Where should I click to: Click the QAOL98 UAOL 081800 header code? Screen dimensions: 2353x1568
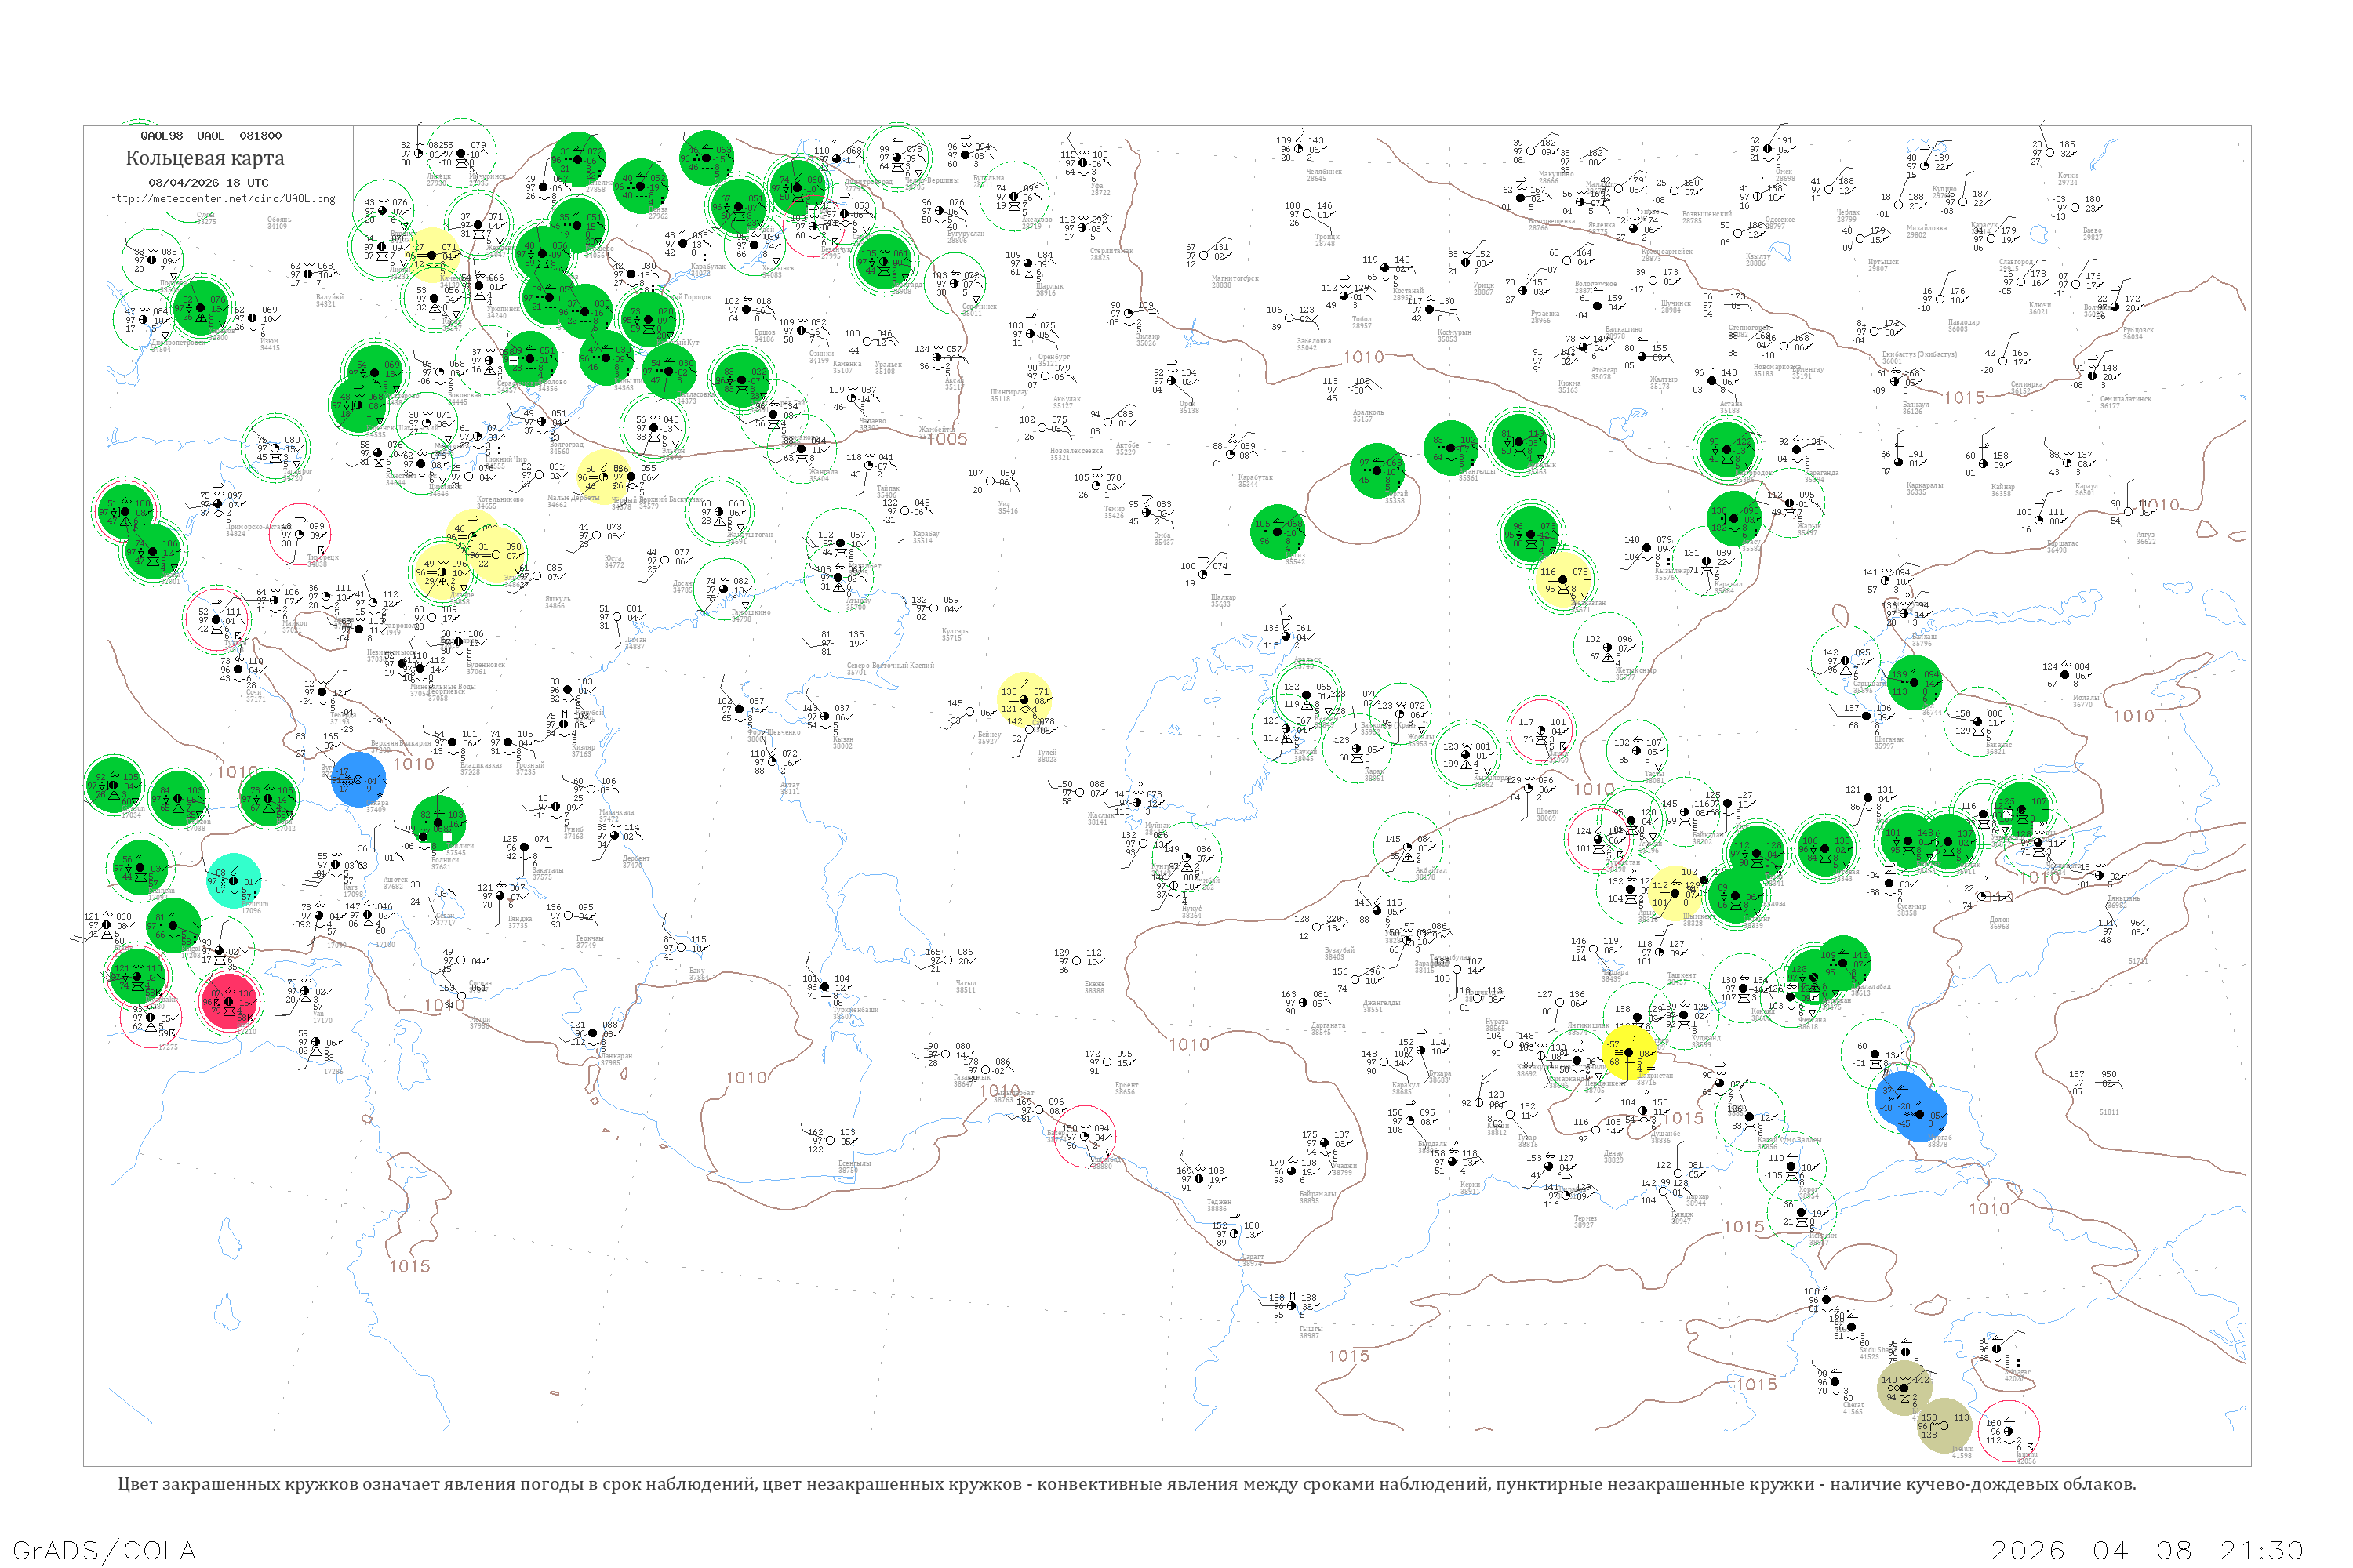[210, 136]
